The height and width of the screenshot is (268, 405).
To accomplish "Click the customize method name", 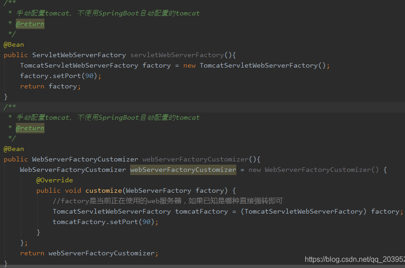I will coord(103,190).
